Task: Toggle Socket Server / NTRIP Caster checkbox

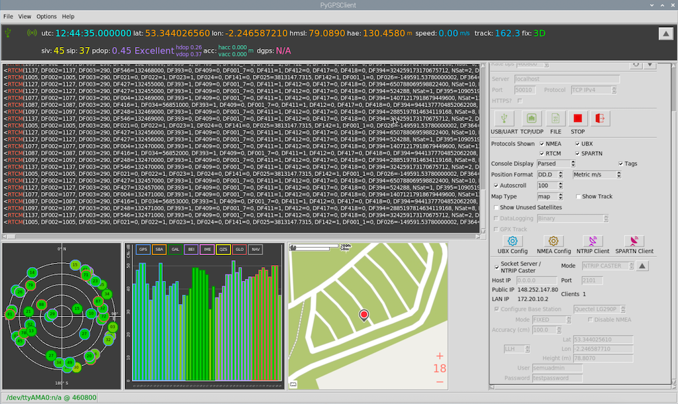Action: tap(497, 267)
